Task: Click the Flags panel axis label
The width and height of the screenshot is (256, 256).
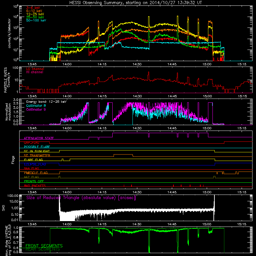Action: point(13,160)
